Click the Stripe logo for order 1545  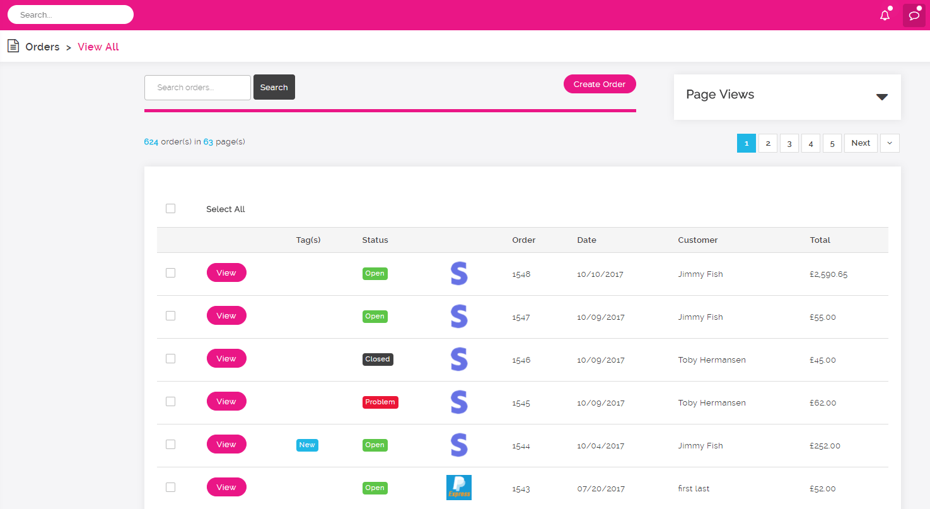(x=459, y=402)
